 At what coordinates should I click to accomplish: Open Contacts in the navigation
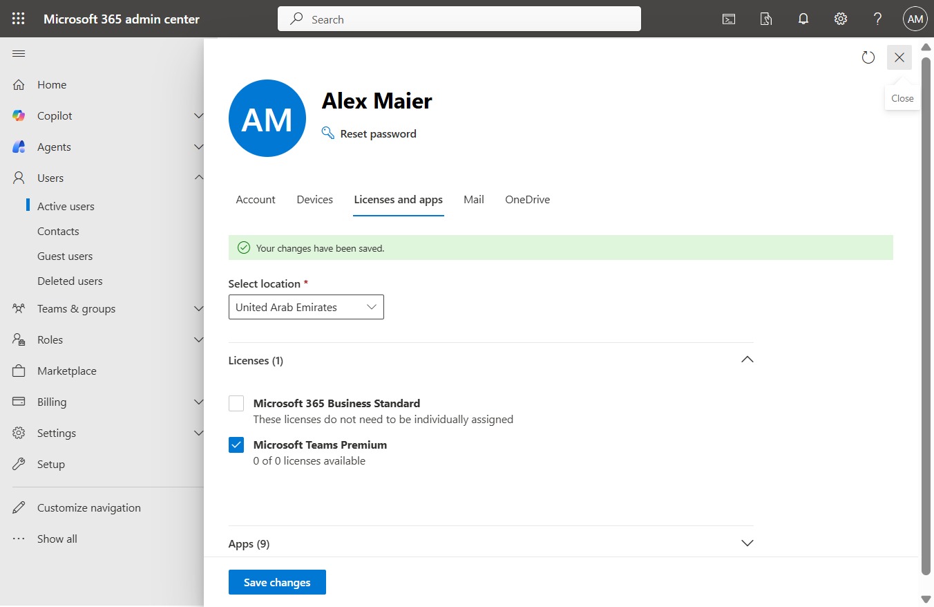coord(58,231)
